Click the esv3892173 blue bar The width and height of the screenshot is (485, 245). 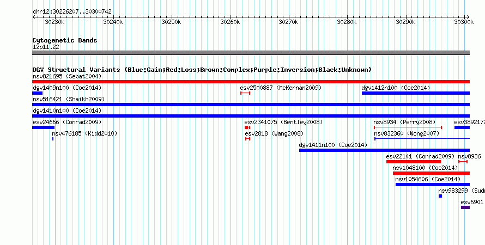tap(462, 127)
